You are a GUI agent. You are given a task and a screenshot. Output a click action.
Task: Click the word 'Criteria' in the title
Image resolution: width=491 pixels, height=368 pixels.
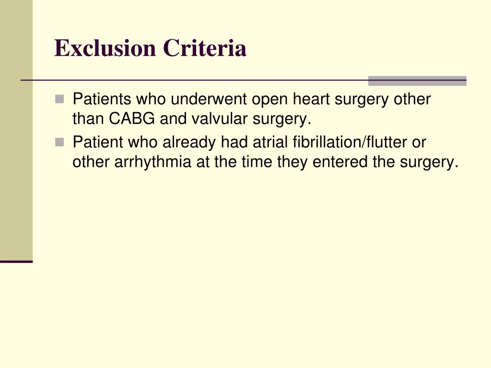point(204,48)
